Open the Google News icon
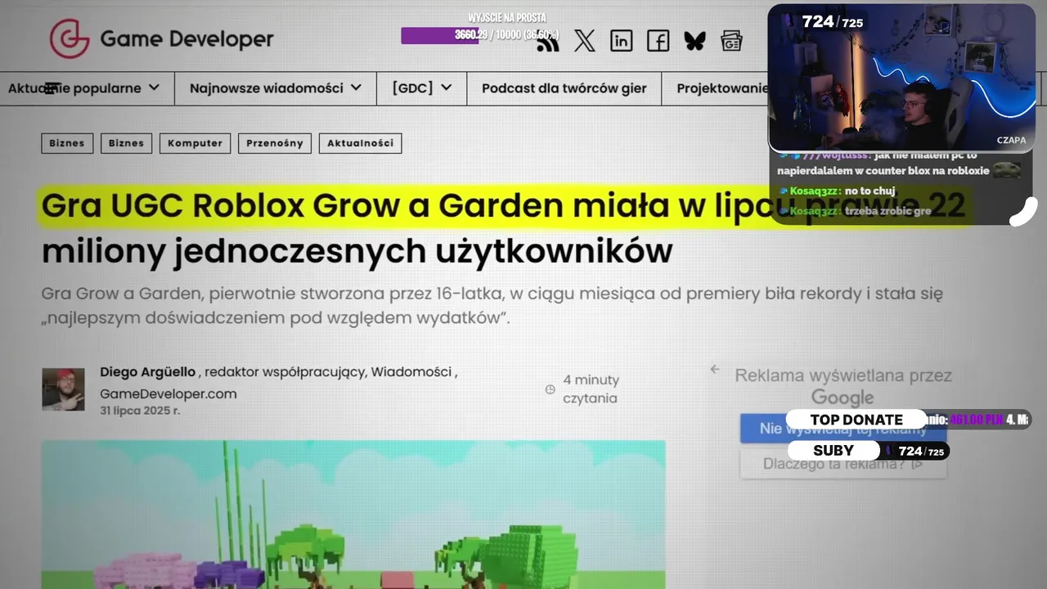Viewport: 1047px width, 589px height. [731, 40]
